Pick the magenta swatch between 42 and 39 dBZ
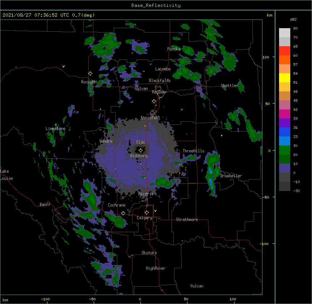This screenshot has height=304, width=312. point(284,114)
